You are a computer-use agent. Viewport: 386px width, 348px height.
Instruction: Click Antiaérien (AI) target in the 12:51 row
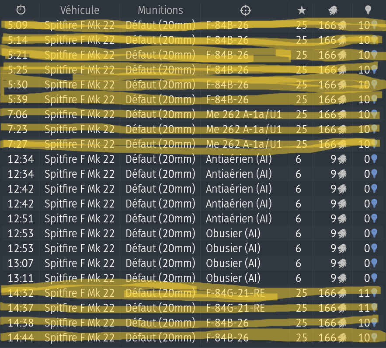click(x=239, y=218)
